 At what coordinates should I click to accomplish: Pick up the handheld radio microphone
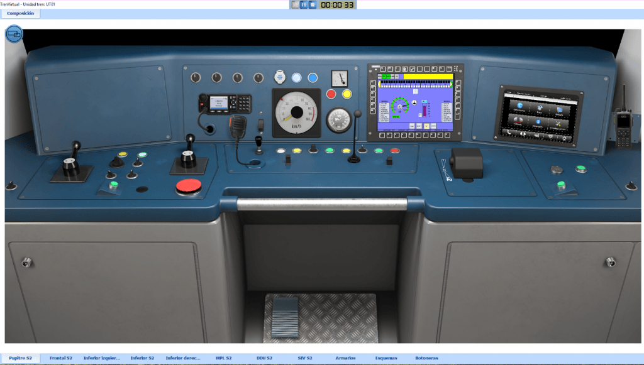point(238,127)
